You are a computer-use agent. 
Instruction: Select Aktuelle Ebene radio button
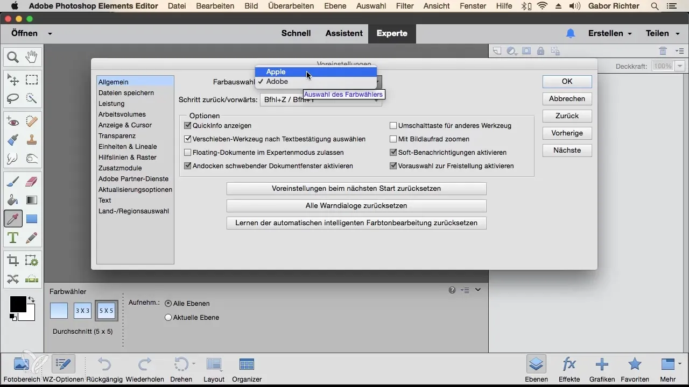[168, 318]
